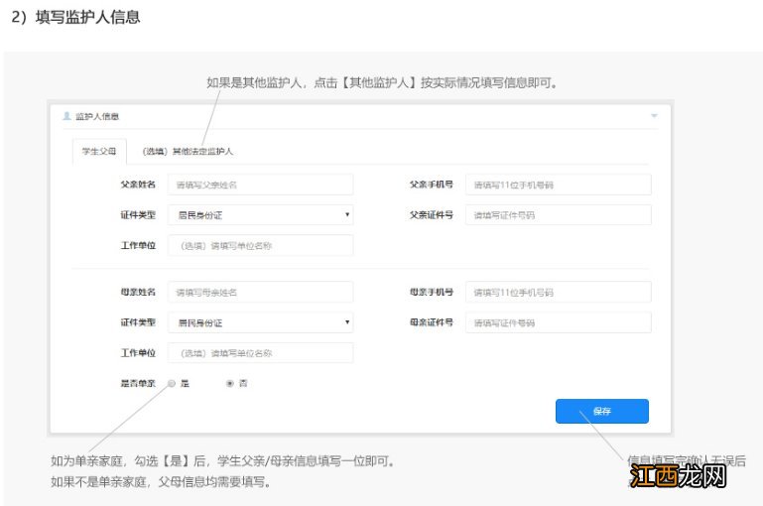Open the (选填) 其他法定监护人 tab
Viewport: 763px width, 506px height.
[x=188, y=152]
